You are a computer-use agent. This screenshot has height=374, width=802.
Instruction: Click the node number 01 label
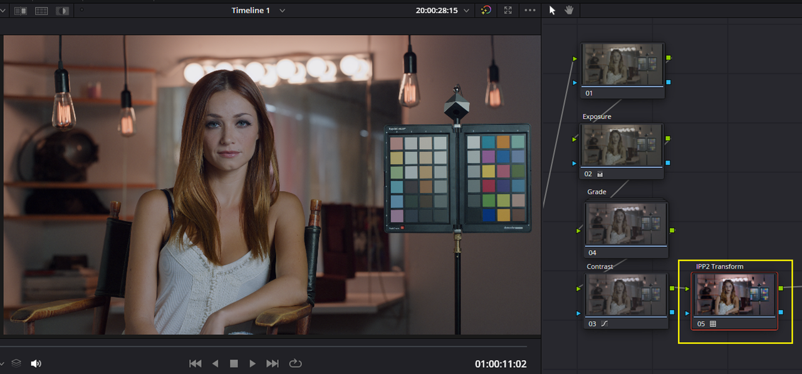588,93
